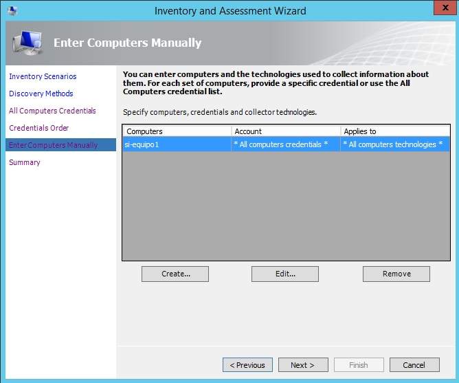Click the All computers technologies cell
This screenshot has width=459, height=383.
pyautogui.click(x=394, y=144)
